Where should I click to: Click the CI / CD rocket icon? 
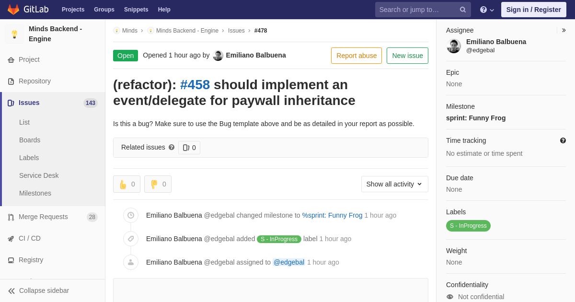tap(11, 239)
